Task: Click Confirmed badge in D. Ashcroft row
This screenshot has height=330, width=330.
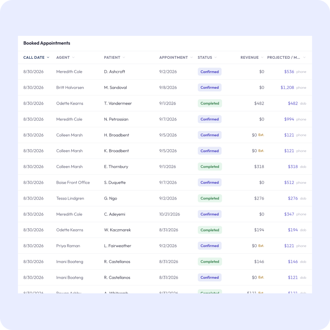Action: coord(210,72)
